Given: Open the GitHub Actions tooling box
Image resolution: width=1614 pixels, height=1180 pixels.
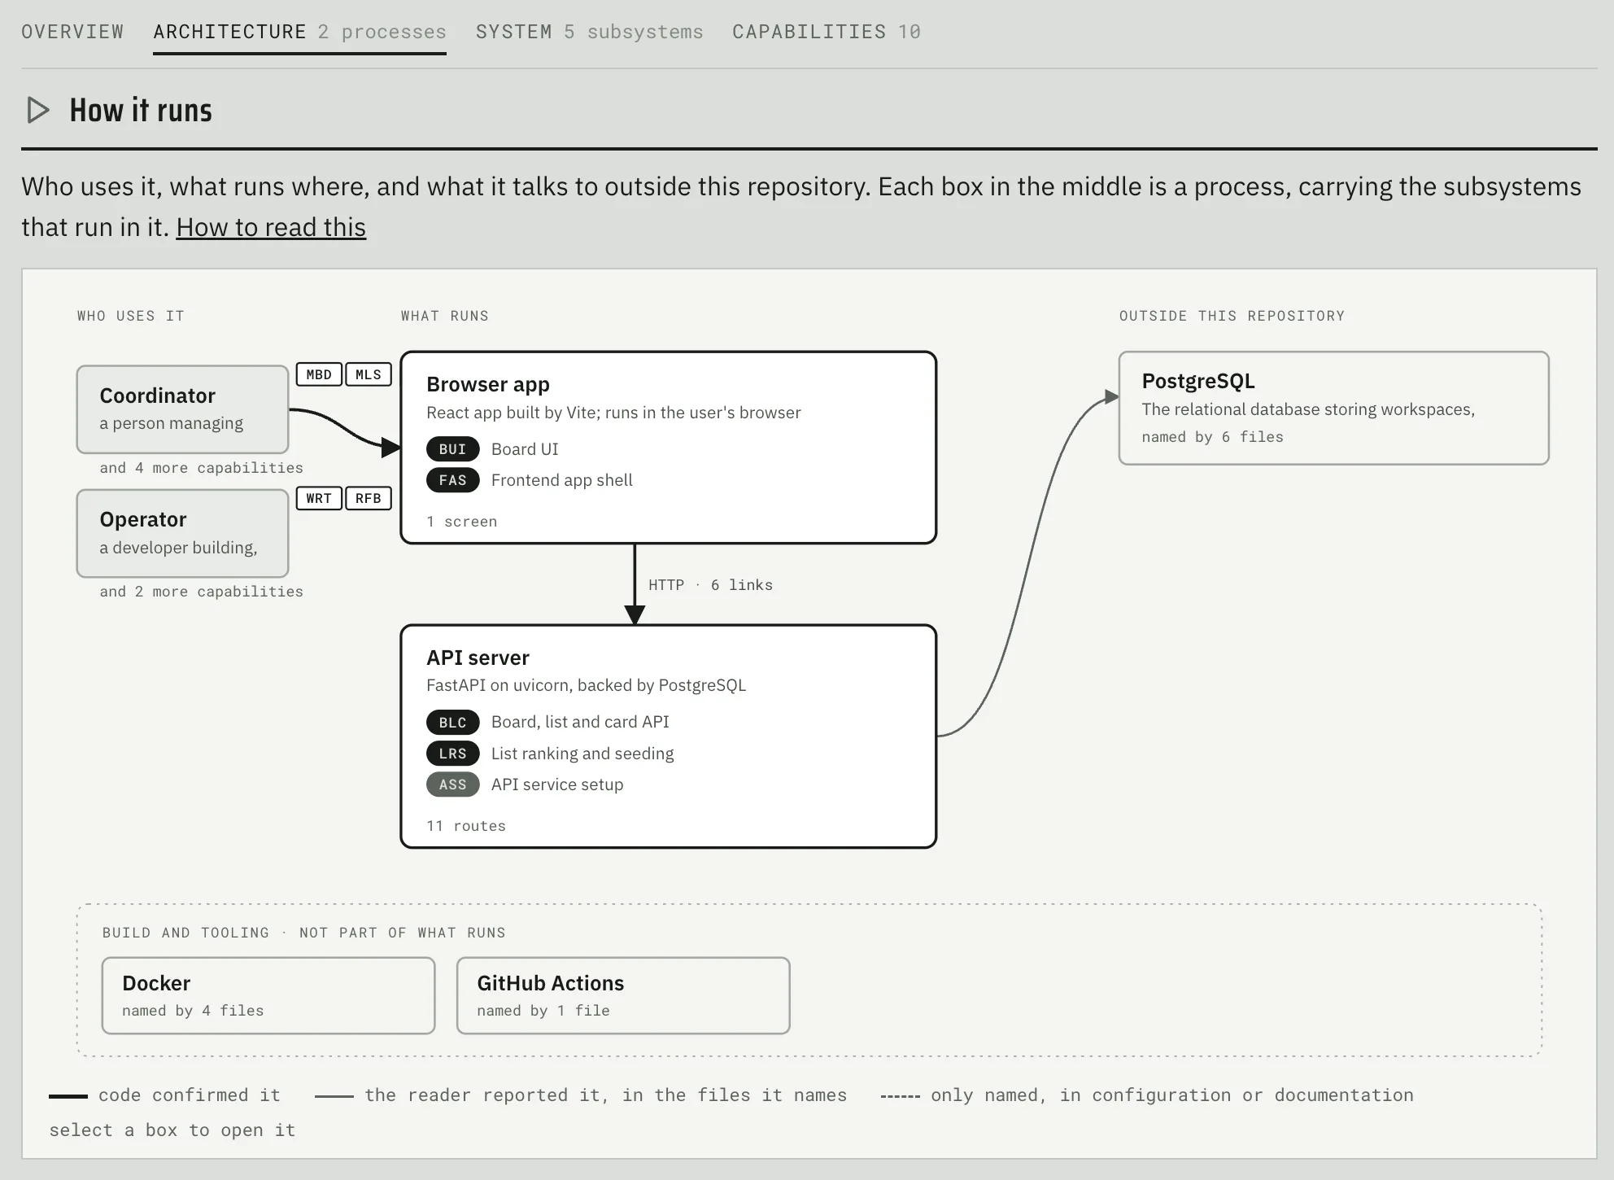Looking at the screenshot, I should [623, 995].
